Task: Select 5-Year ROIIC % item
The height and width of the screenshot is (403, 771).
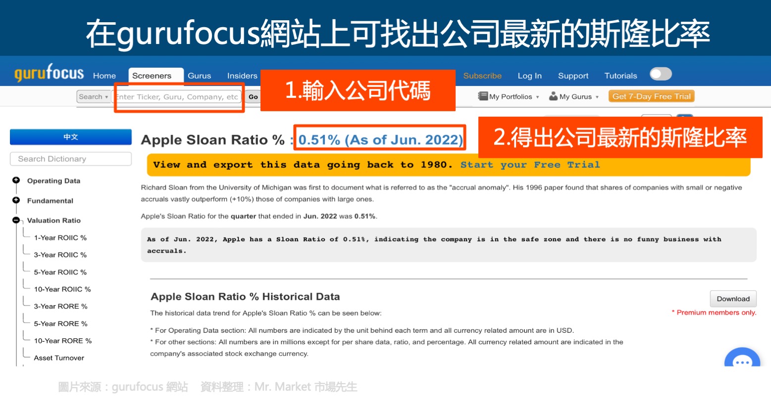Action: (x=60, y=272)
